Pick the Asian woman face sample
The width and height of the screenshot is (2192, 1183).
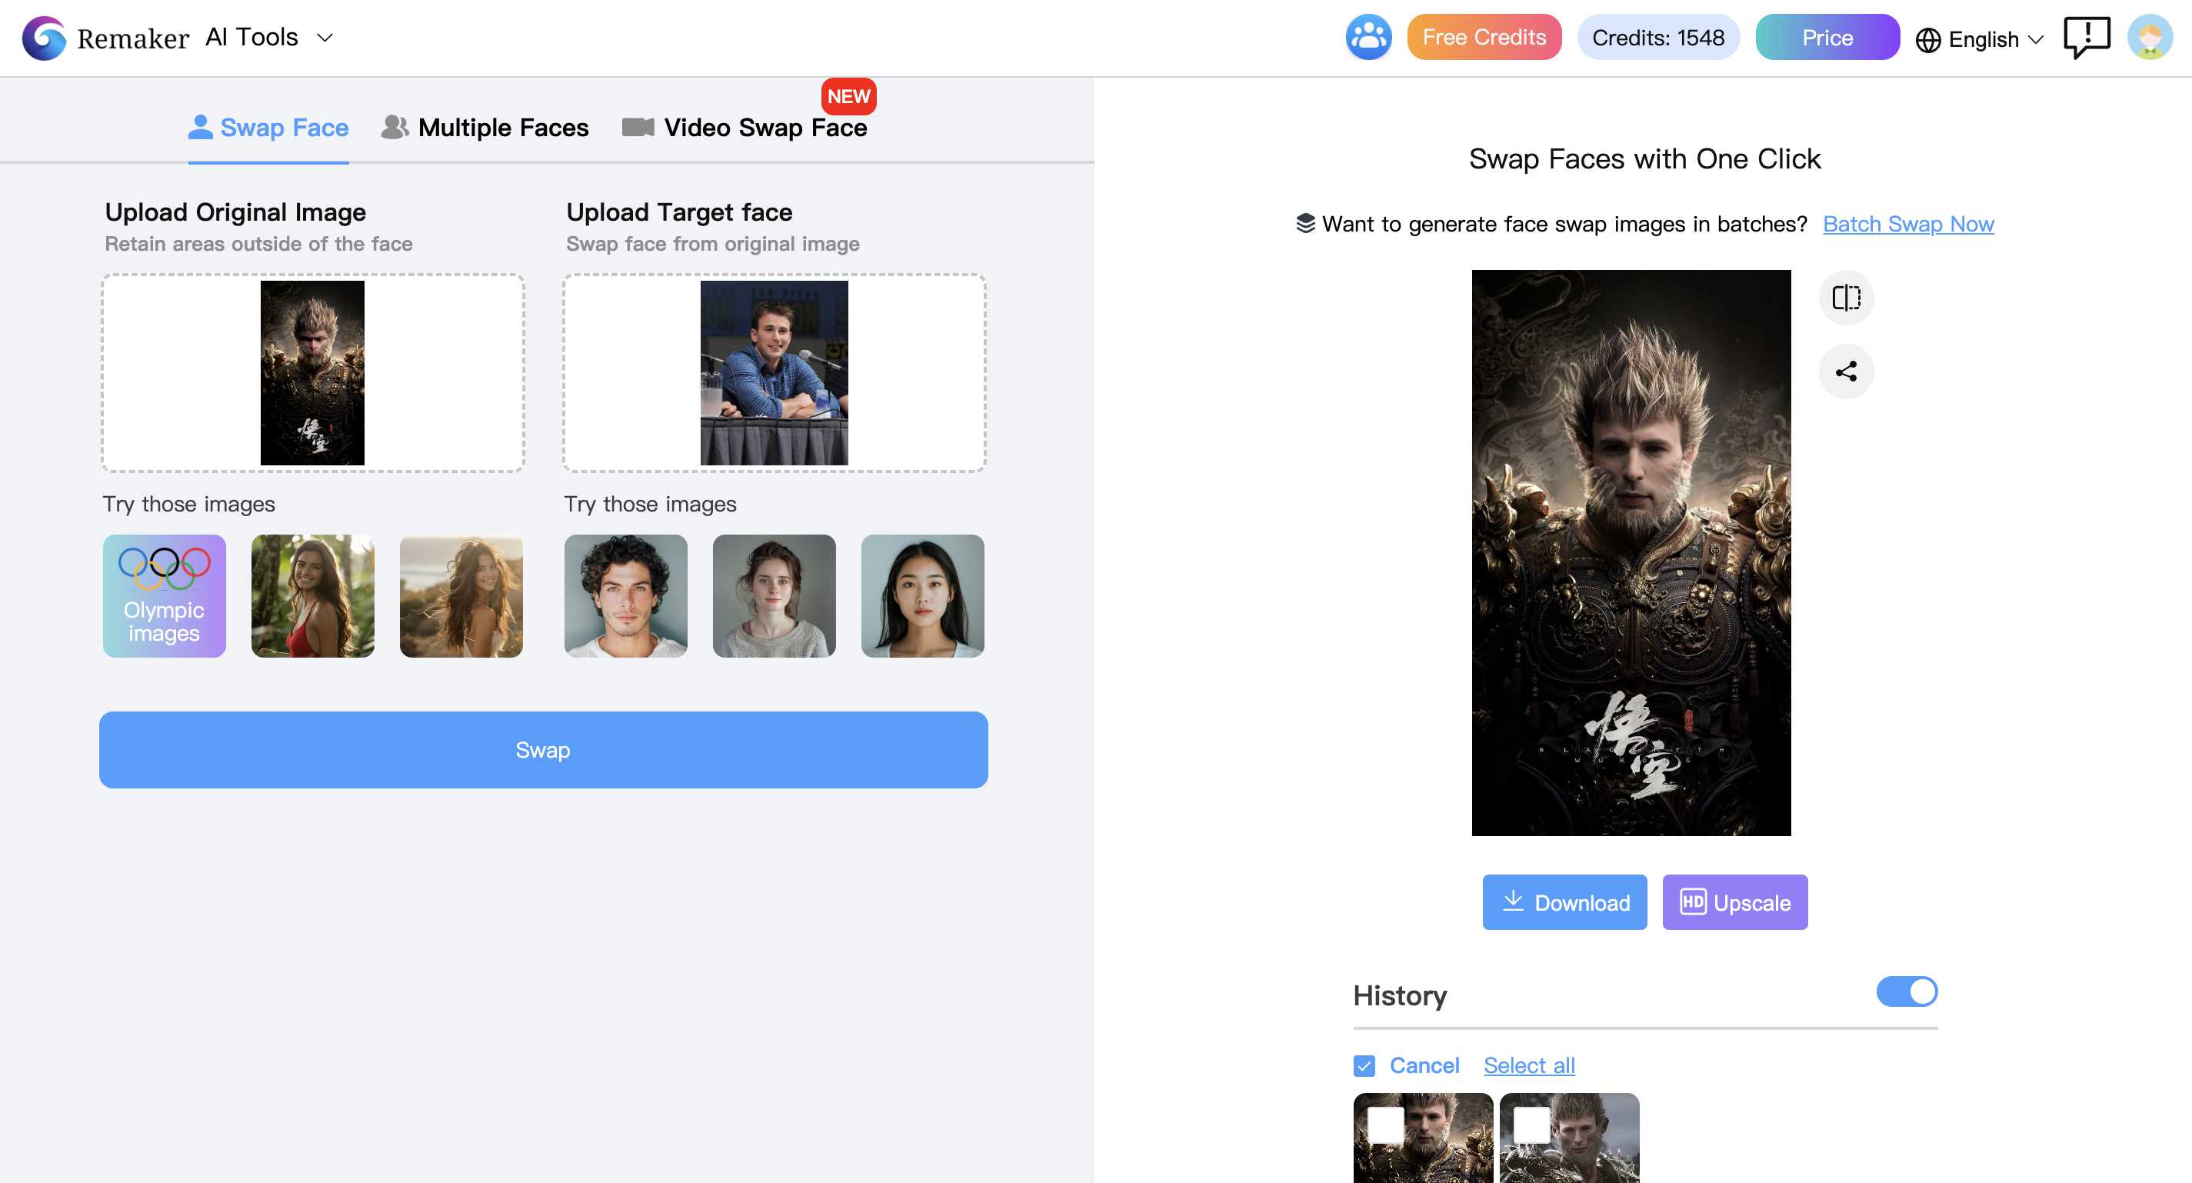(x=922, y=596)
